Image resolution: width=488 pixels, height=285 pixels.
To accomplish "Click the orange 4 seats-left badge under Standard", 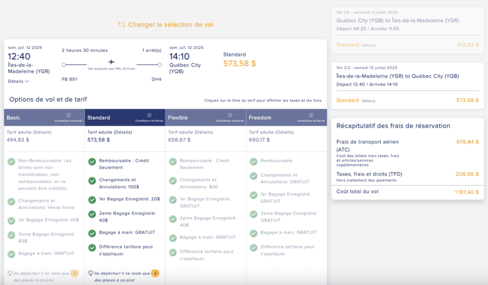I will click(155, 274).
